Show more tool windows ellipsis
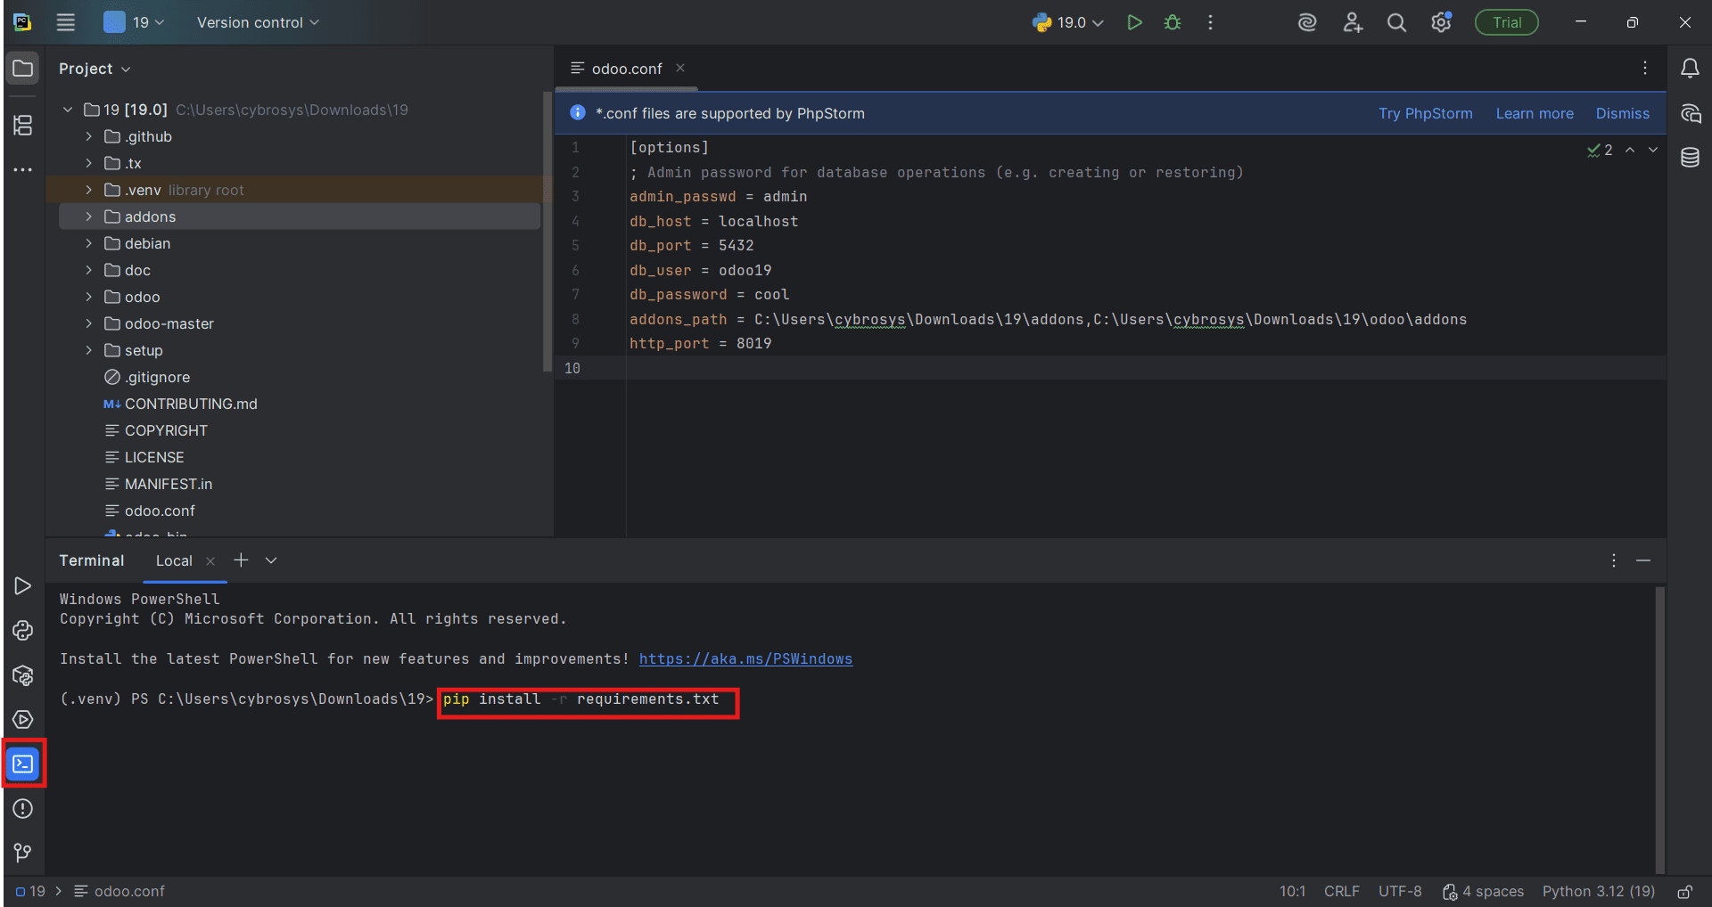The height and width of the screenshot is (907, 1712). pos(23,169)
